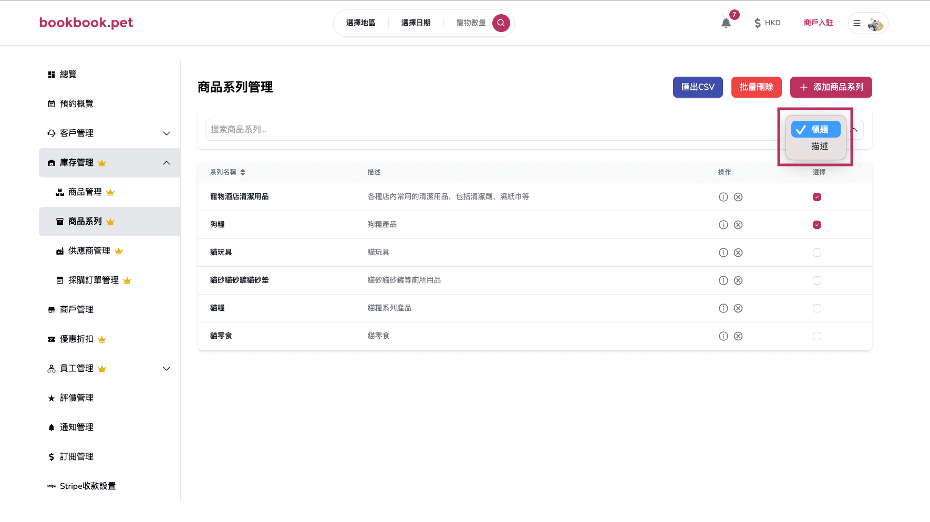Click the 狗糧產品 description cell
Image resolution: width=930 pixels, height=522 pixels.
point(382,225)
